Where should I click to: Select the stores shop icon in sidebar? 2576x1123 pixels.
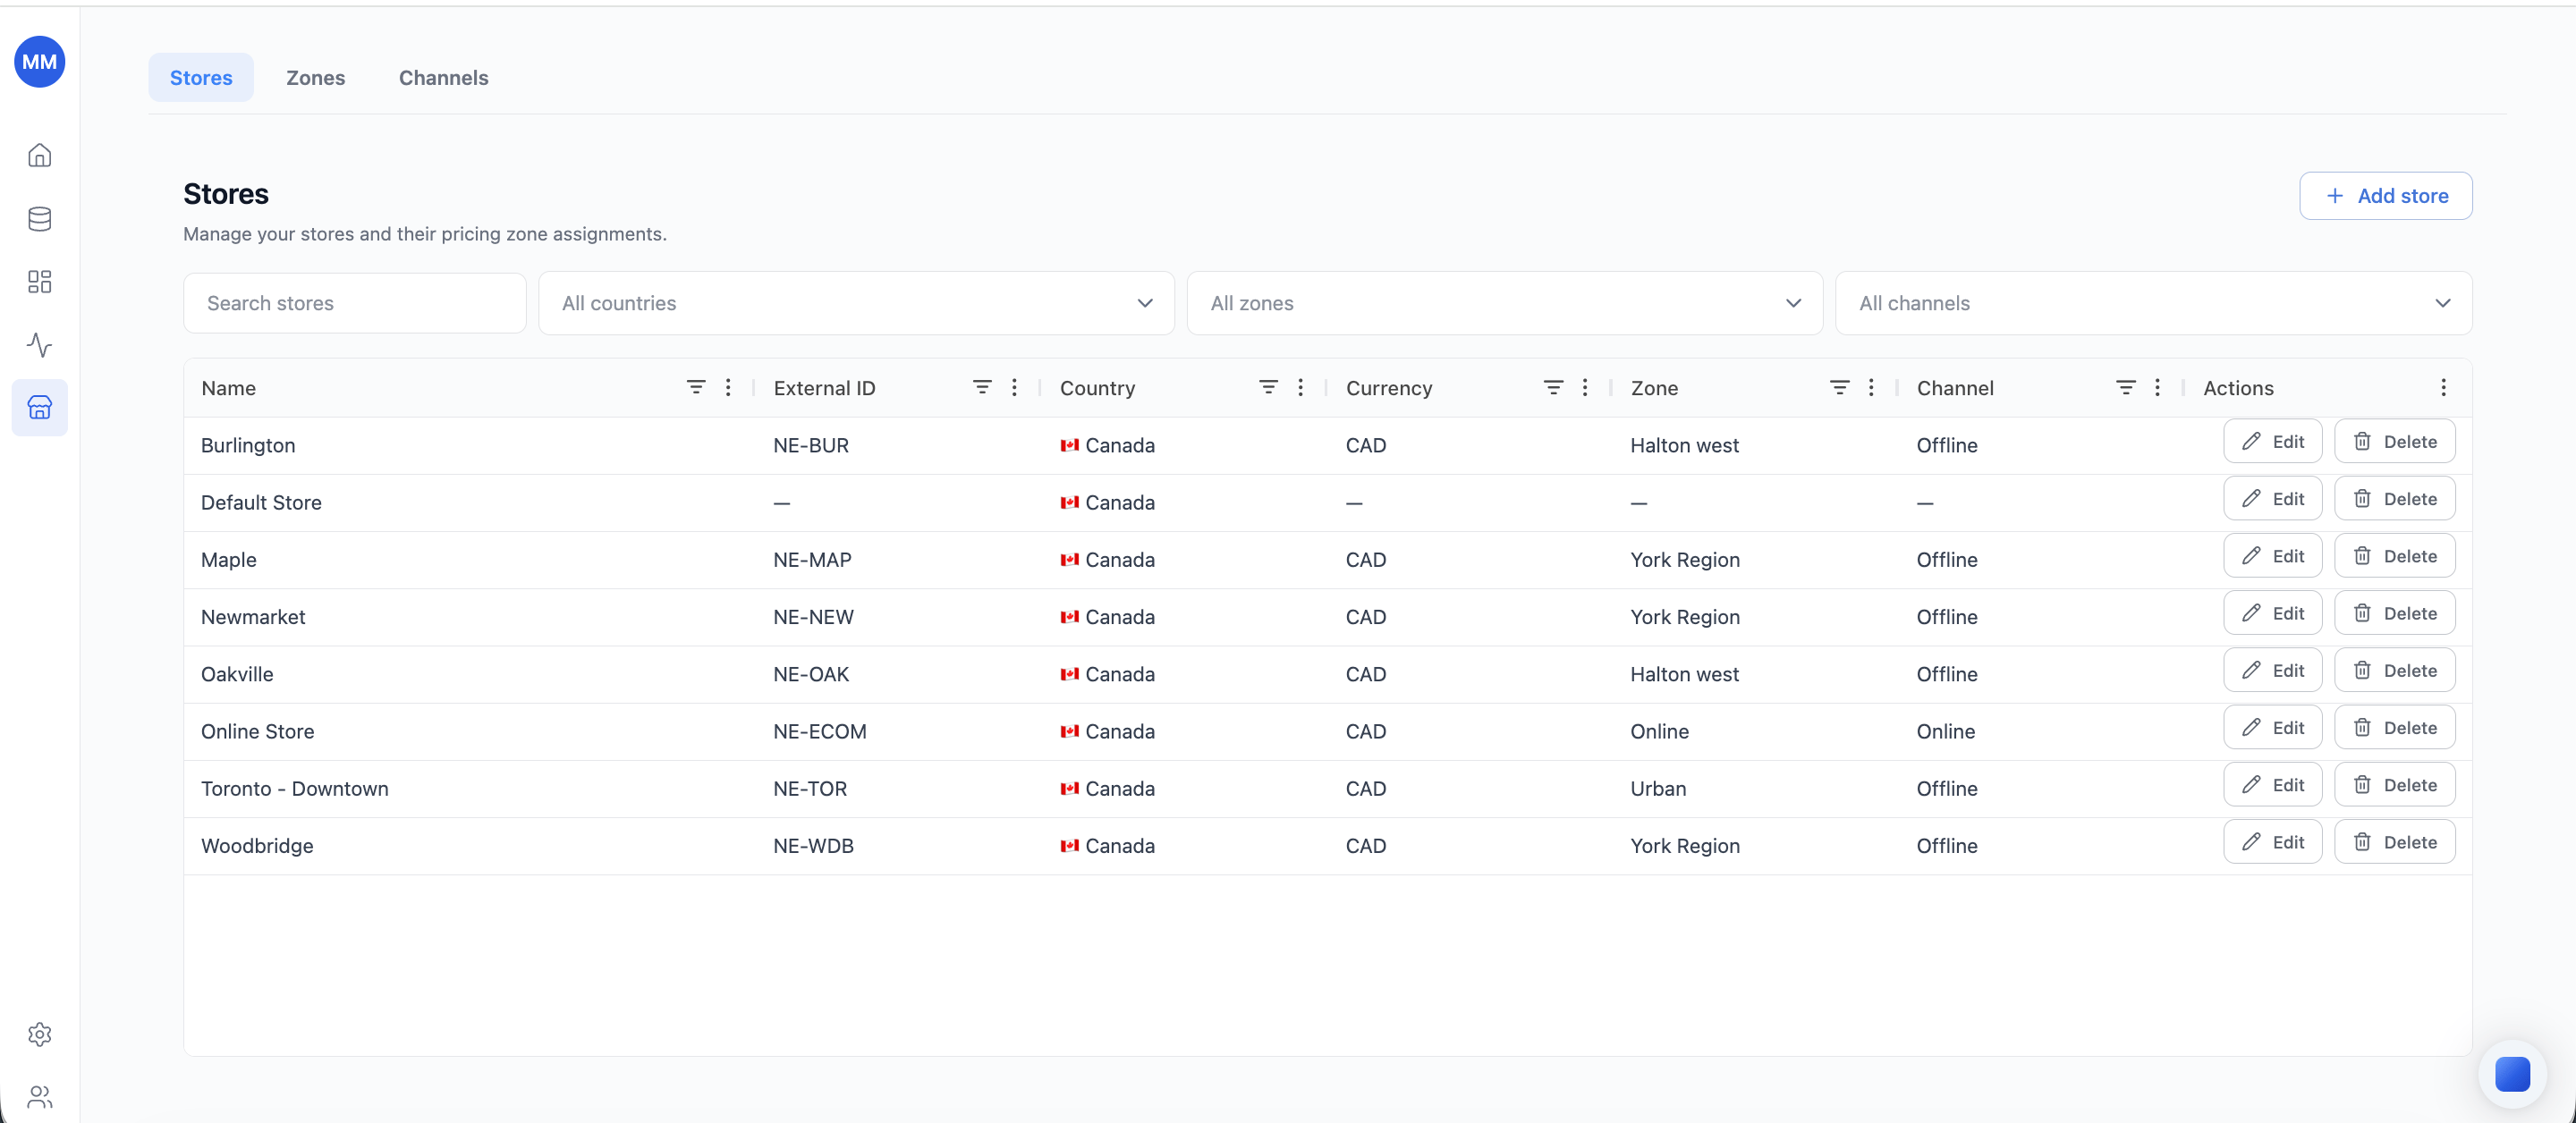click(39, 408)
